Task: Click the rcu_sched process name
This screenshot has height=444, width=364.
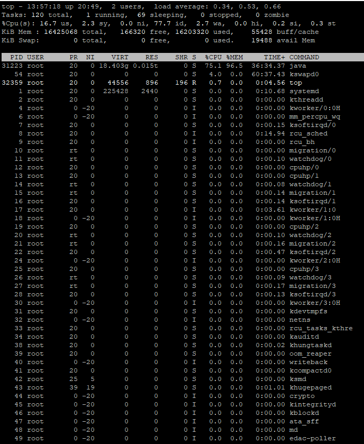Action: [308, 133]
